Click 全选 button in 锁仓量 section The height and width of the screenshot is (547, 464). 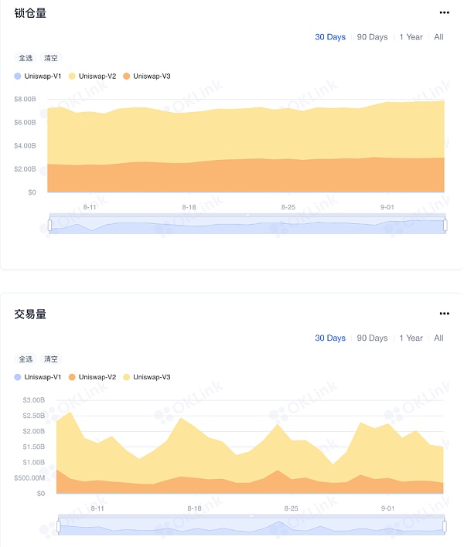(26, 58)
